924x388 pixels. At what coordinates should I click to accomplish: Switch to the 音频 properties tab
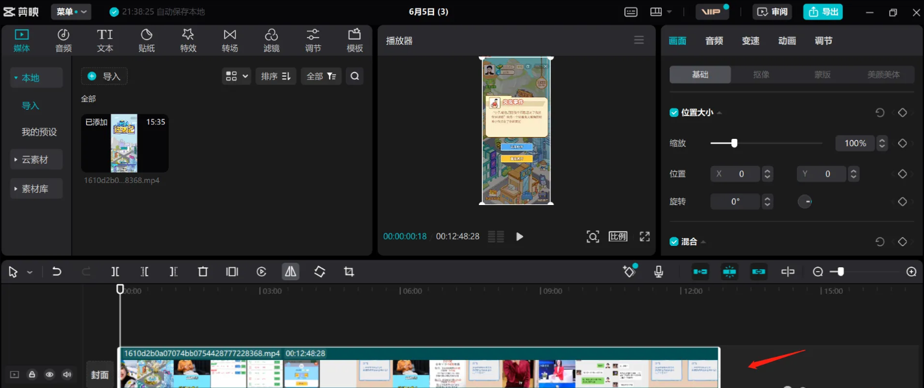click(x=714, y=41)
